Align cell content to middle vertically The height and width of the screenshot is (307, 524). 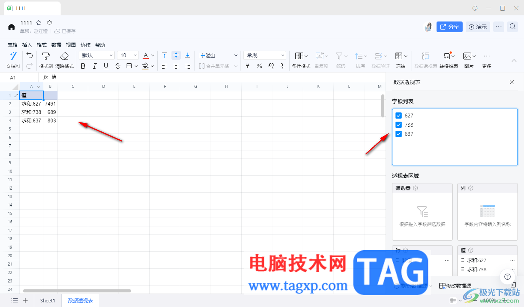[x=176, y=56]
